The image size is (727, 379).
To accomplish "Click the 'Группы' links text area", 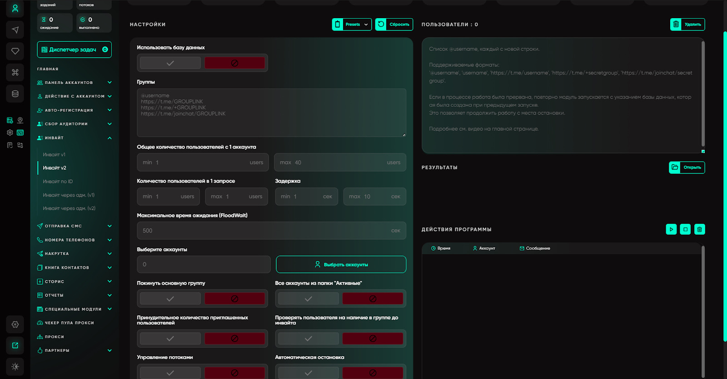I will pos(271,113).
